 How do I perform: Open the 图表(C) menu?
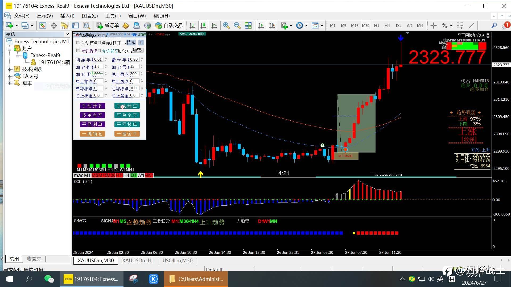coord(90,16)
